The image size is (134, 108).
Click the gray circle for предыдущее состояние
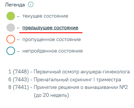click(x=11, y=28)
